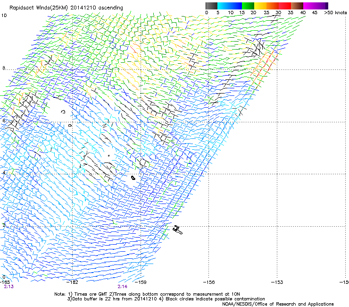The width and height of the screenshot is (349, 307).
Task: Click the '8' latitude axis label
Action: pos(4,68)
